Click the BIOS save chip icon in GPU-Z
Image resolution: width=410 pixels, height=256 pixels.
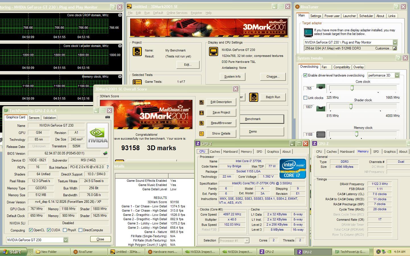tap(105, 153)
